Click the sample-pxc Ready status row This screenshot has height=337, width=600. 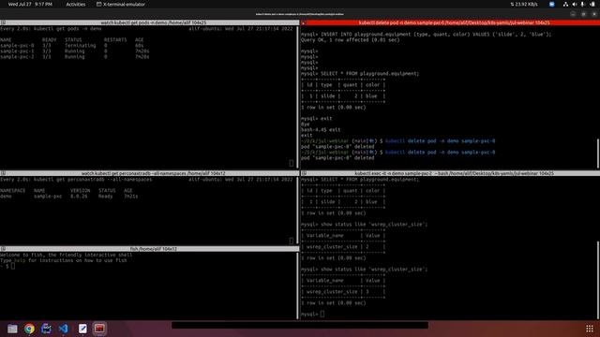coord(68,197)
